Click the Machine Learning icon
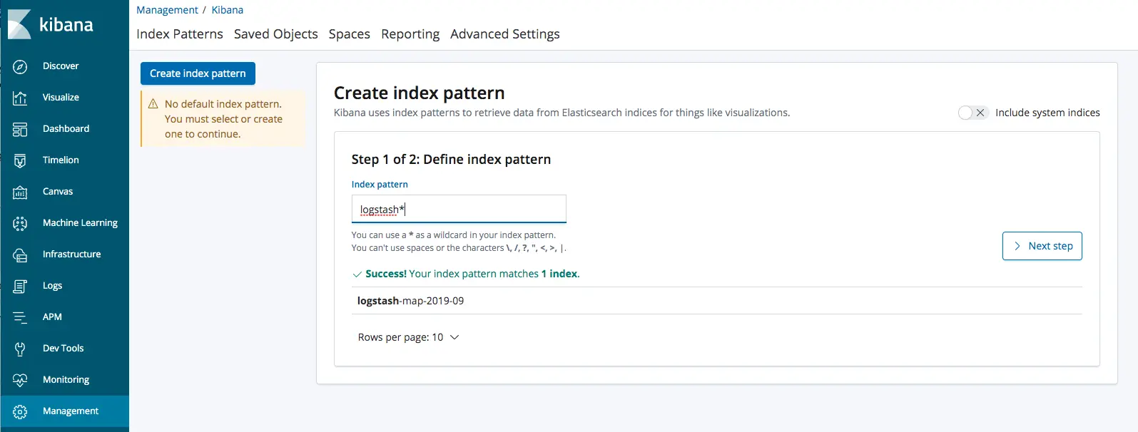 coord(20,223)
